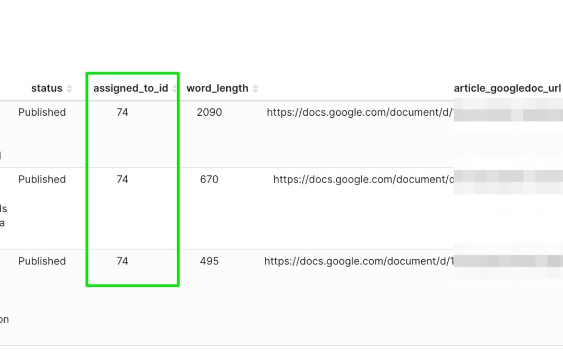
Task: Select the word length cell showing 495
Action: pos(209,261)
